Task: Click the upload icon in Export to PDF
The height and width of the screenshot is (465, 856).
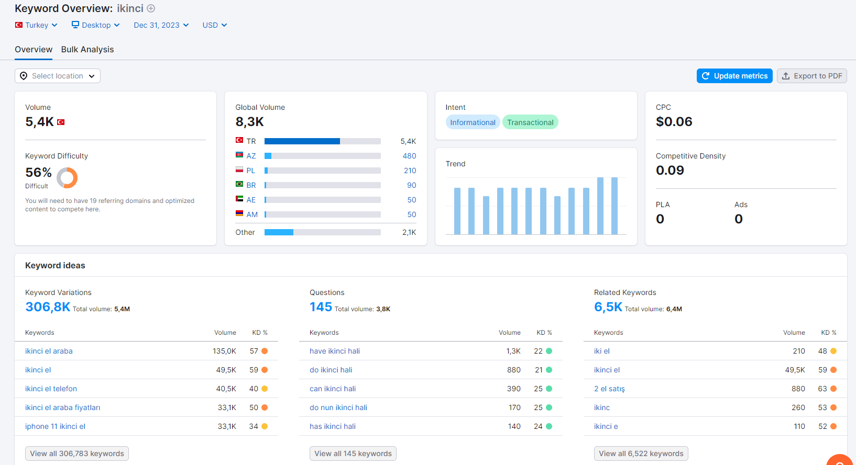Action: click(786, 76)
